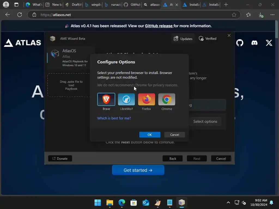The image size is (279, 209).
Task: Confirm with the OK button
Action: click(150, 135)
